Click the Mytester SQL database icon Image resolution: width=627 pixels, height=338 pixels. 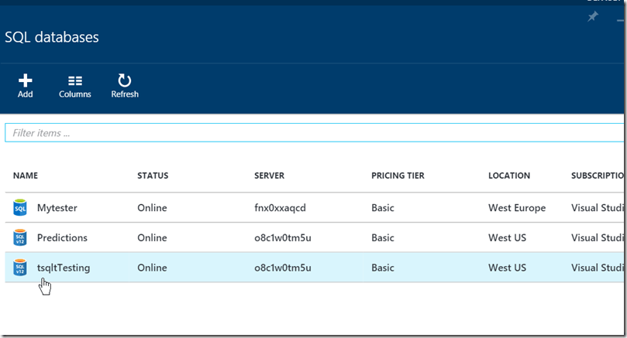click(x=20, y=207)
